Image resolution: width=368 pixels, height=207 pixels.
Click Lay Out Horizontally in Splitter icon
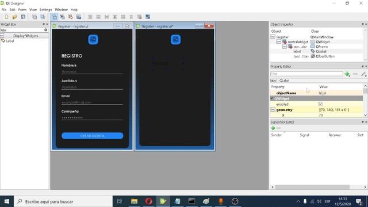pos(106,17)
